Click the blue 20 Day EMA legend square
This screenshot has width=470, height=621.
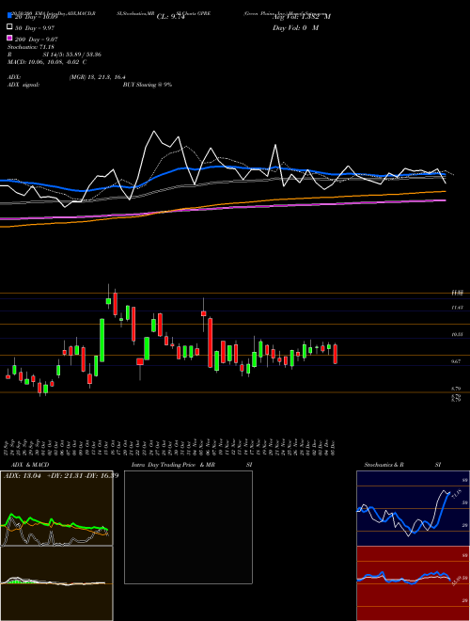[x=9, y=15]
